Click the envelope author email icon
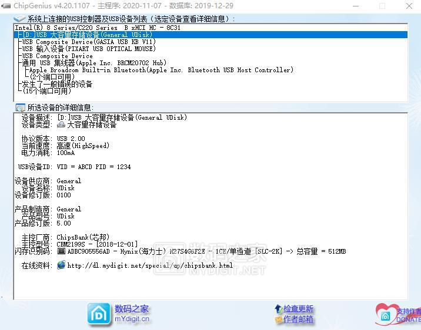421x330 pixels. [279, 319]
